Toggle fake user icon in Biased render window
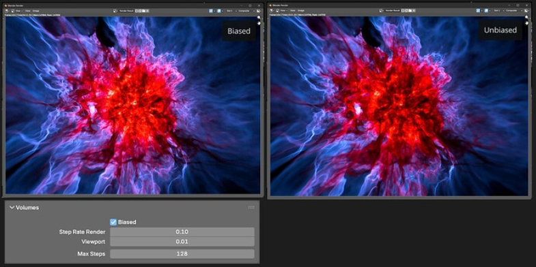This screenshot has width=536, height=267. 137,11
